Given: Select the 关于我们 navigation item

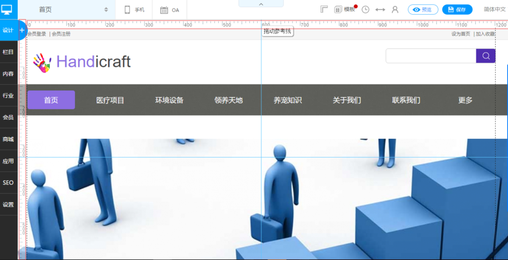Looking at the screenshot, I should 347,100.
